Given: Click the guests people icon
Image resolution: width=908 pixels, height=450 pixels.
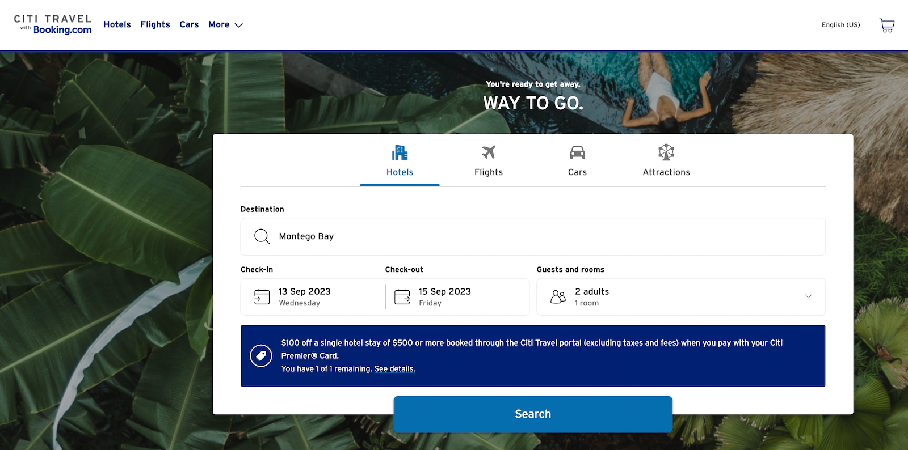Looking at the screenshot, I should point(558,297).
